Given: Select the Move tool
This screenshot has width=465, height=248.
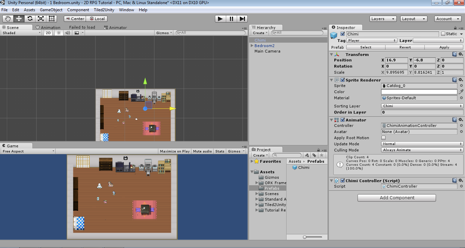Looking at the screenshot, I should [19, 19].
